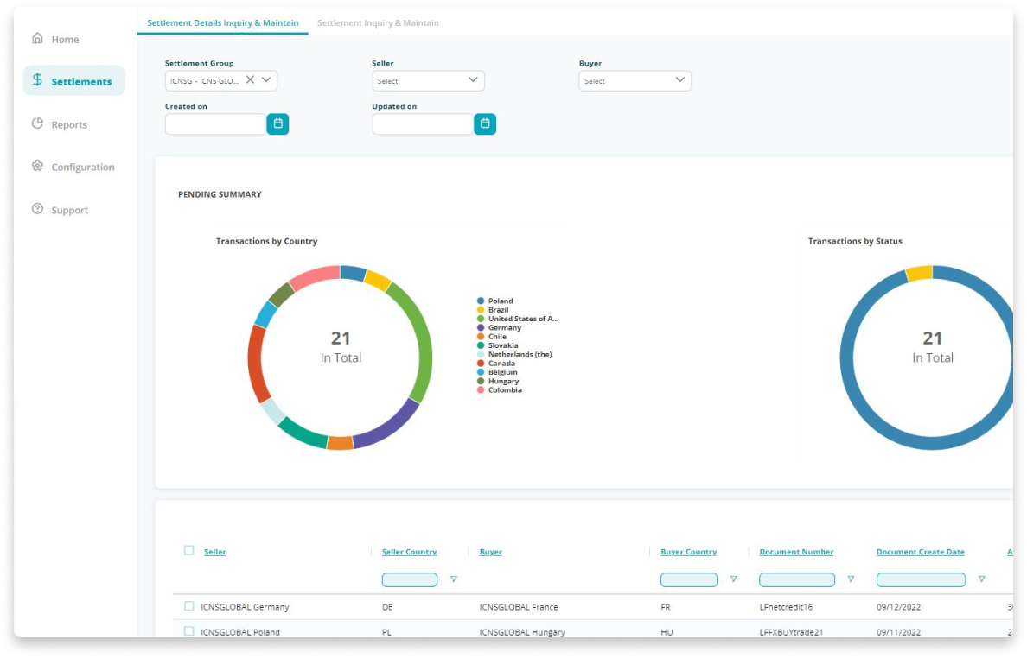Click into the Updated on date field
The width and height of the screenshot is (1027, 658).
click(x=423, y=123)
